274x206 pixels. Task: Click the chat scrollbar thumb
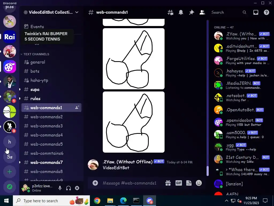click(208, 171)
